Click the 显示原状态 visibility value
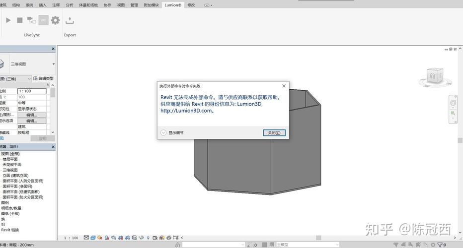 click(32, 109)
